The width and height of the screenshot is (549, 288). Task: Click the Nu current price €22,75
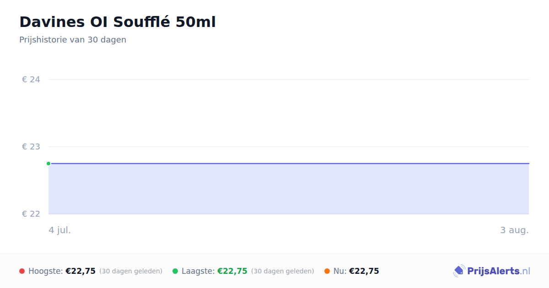(x=364, y=271)
